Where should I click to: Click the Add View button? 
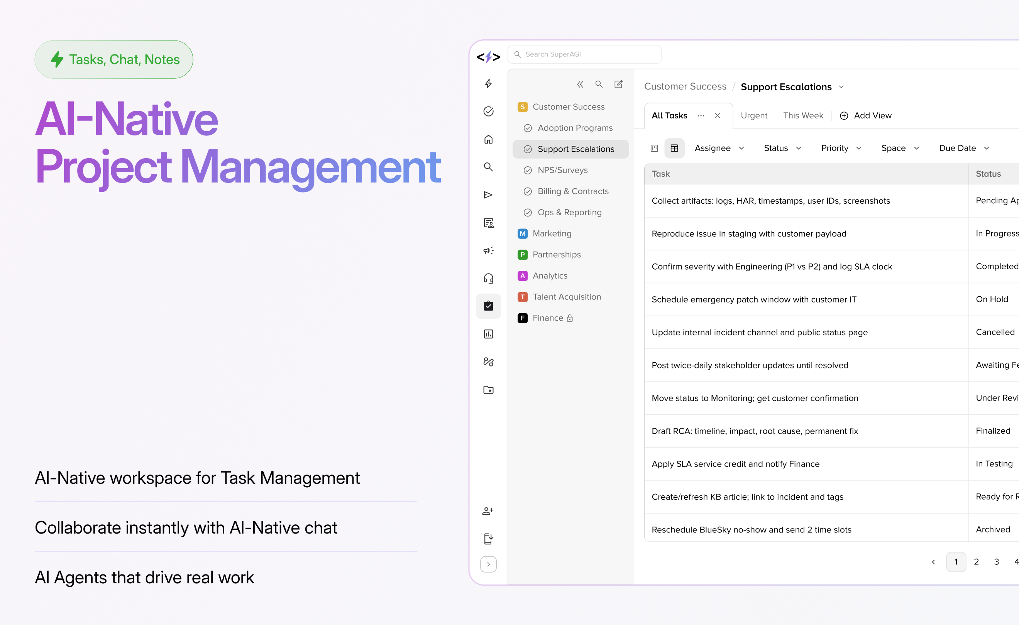[x=865, y=116]
